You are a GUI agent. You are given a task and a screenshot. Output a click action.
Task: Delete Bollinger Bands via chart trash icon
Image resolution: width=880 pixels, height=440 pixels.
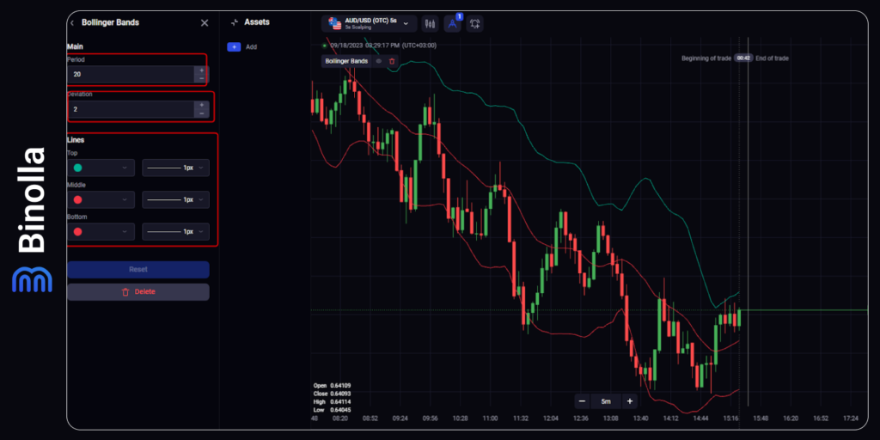coord(392,61)
